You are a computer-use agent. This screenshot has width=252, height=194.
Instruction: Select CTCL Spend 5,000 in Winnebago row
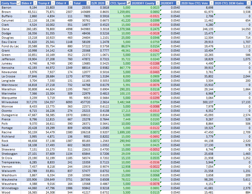(x=120, y=188)
